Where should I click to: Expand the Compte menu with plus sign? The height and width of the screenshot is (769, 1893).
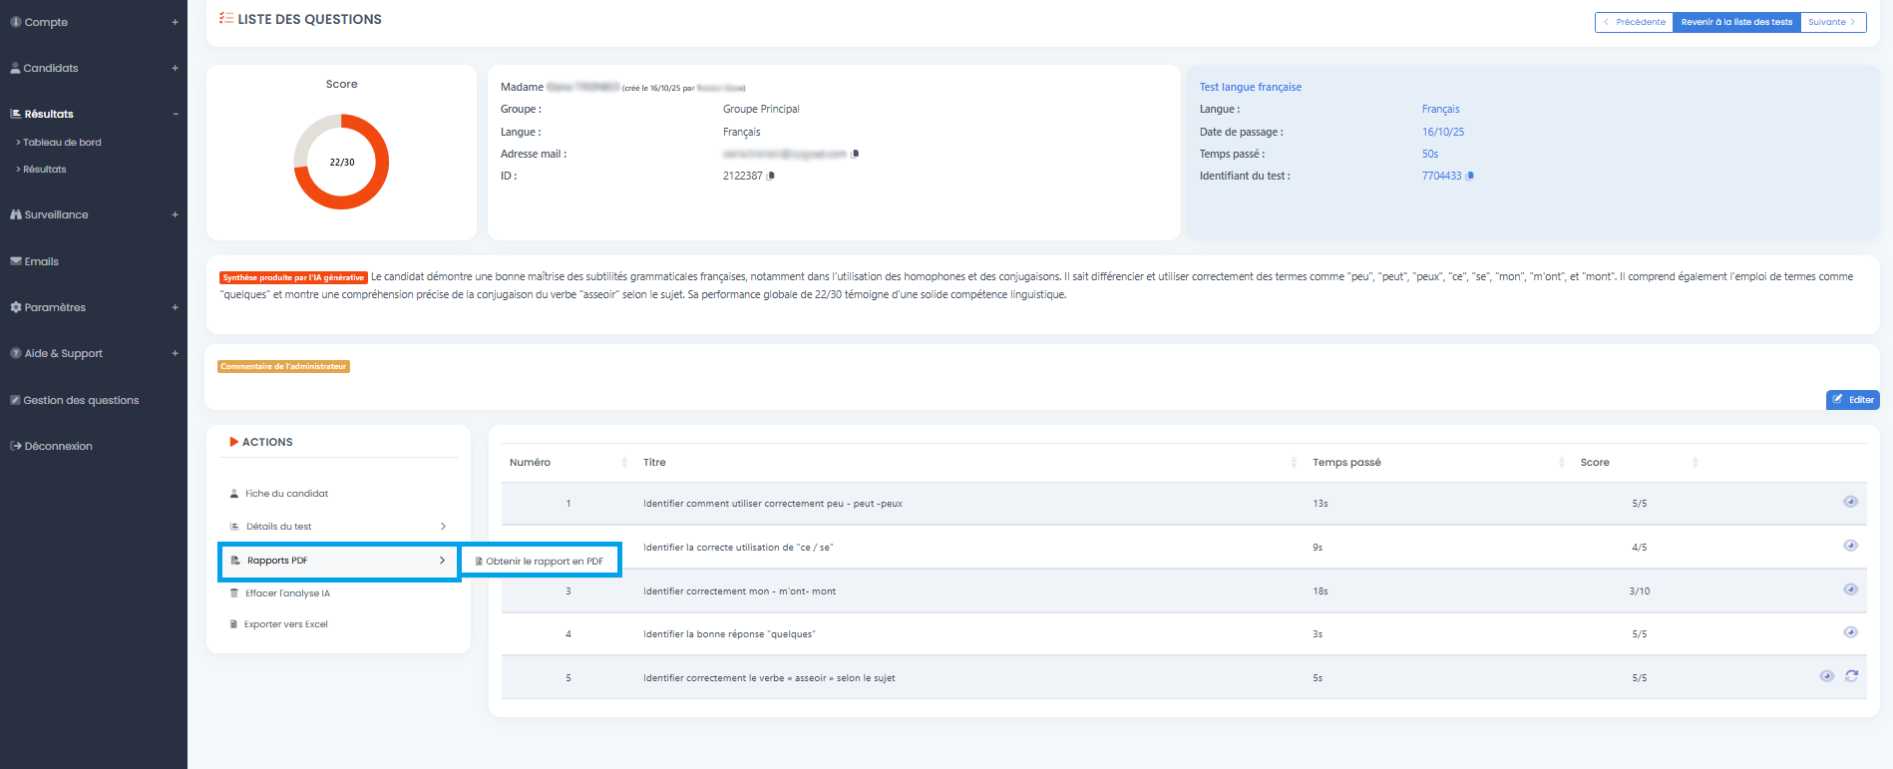[175, 22]
